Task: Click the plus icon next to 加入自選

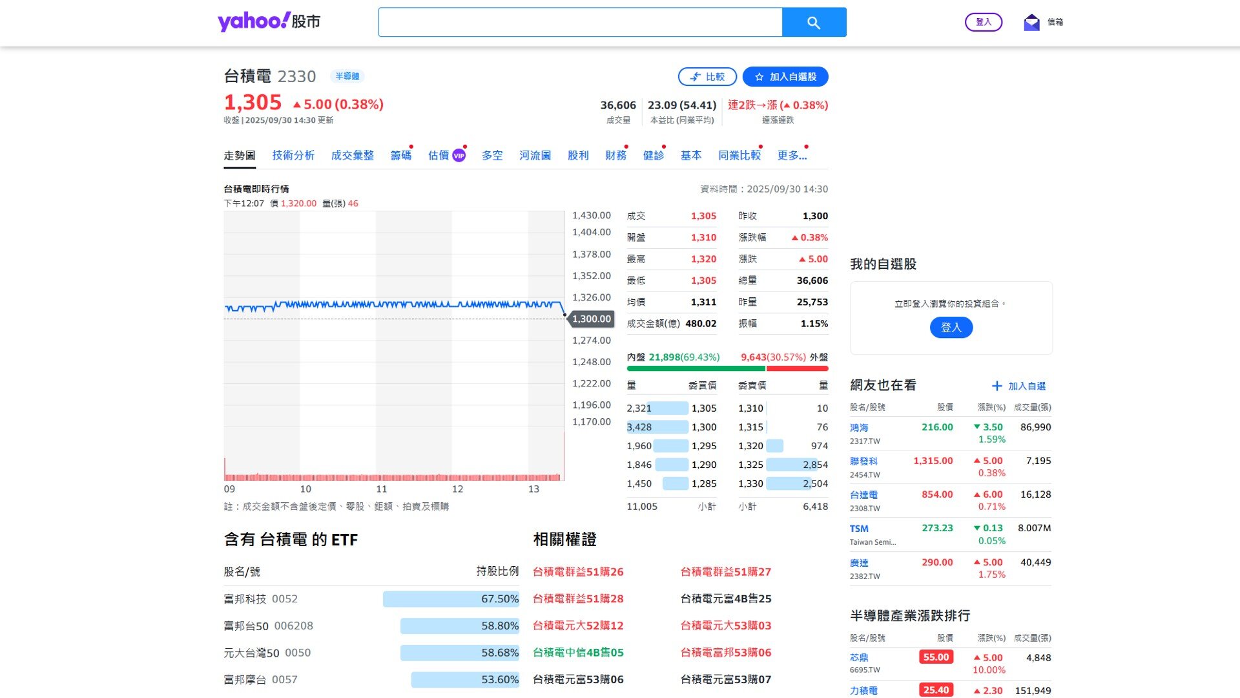Action: (997, 386)
